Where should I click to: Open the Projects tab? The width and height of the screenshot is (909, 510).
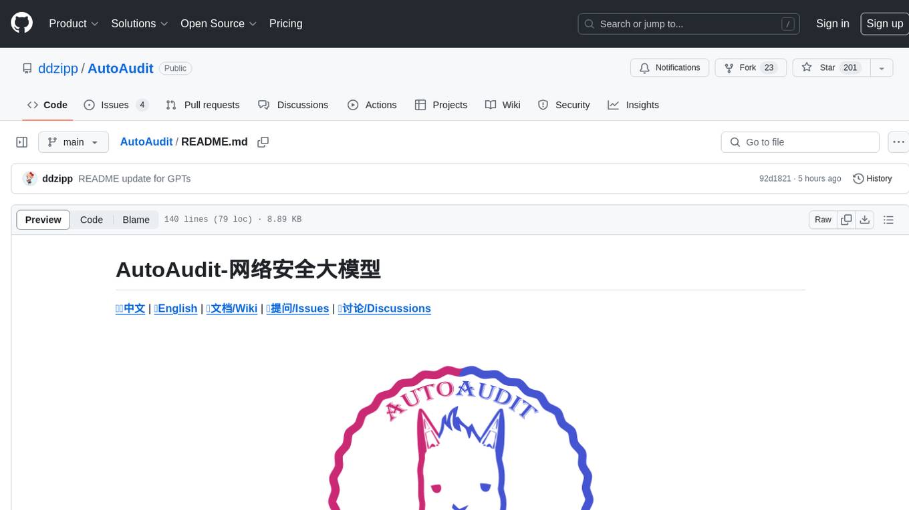coord(441,105)
